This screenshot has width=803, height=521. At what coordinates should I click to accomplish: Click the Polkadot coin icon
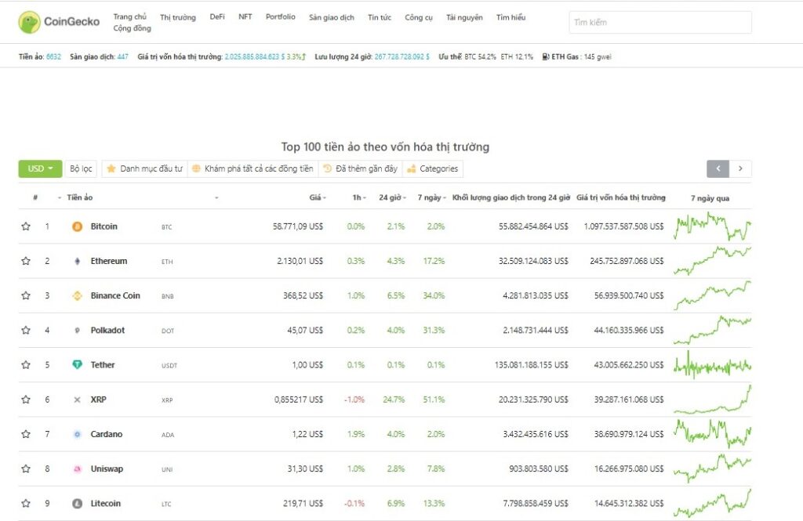click(78, 331)
